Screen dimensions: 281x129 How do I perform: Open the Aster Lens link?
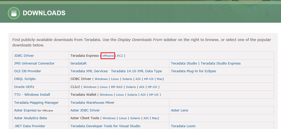click(x=180, y=110)
